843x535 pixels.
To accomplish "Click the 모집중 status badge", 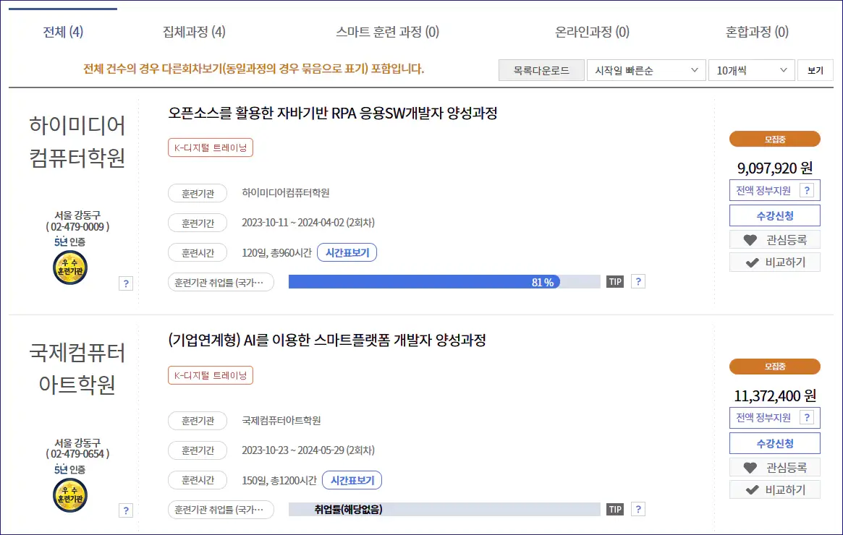I will [x=774, y=138].
